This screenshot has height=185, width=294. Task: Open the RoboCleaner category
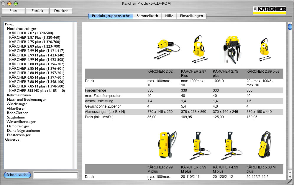click(x=17, y=113)
